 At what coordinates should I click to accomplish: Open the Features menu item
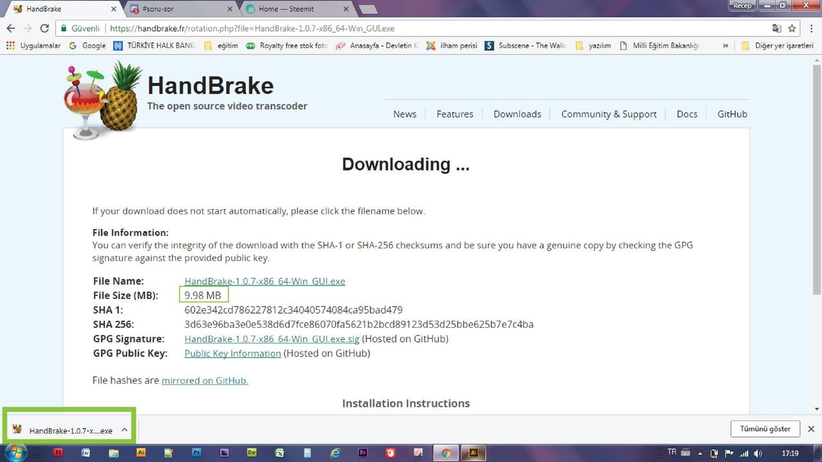[455, 114]
